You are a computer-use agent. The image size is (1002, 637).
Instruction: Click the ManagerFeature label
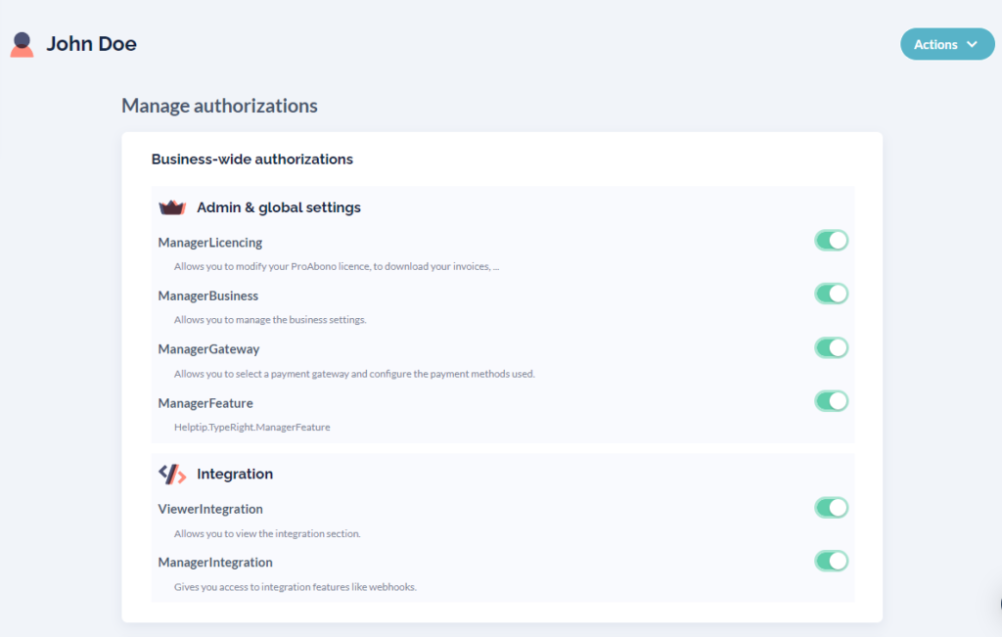coord(205,403)
